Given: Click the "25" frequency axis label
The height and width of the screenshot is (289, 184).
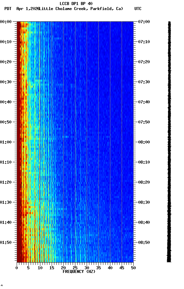Looking at the screenshot, I should click(75, 268).
